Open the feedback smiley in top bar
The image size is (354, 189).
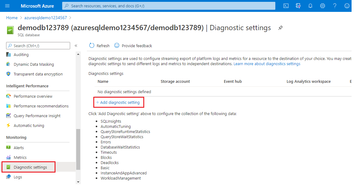[347, 6]
